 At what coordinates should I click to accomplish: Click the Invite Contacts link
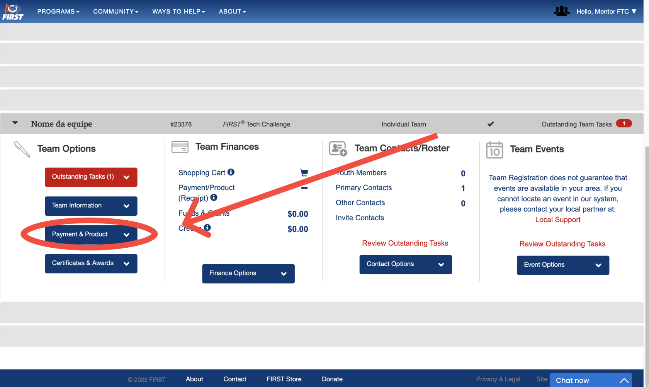pos(360,218)
